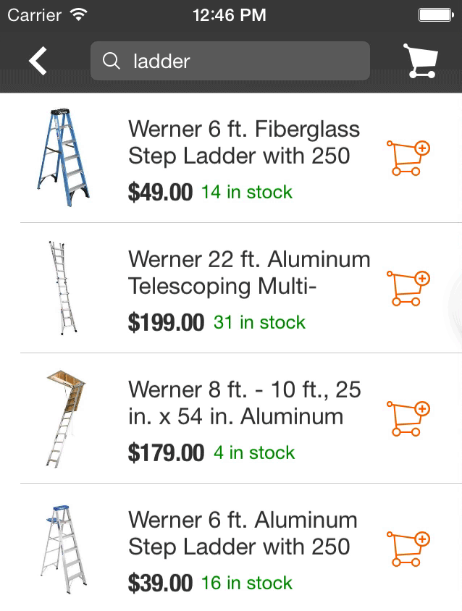This screenshot has height=611, width=462.
Task: Open the telescoping multi-ladder thumbnail
Action: point(63,288)
